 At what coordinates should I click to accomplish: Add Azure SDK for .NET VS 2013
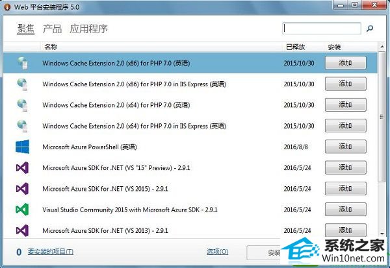(x=346, y=230)
